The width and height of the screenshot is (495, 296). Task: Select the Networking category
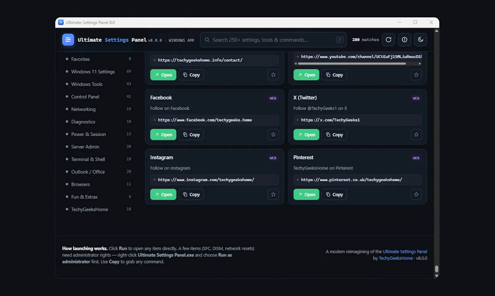(x=98, y=109)
